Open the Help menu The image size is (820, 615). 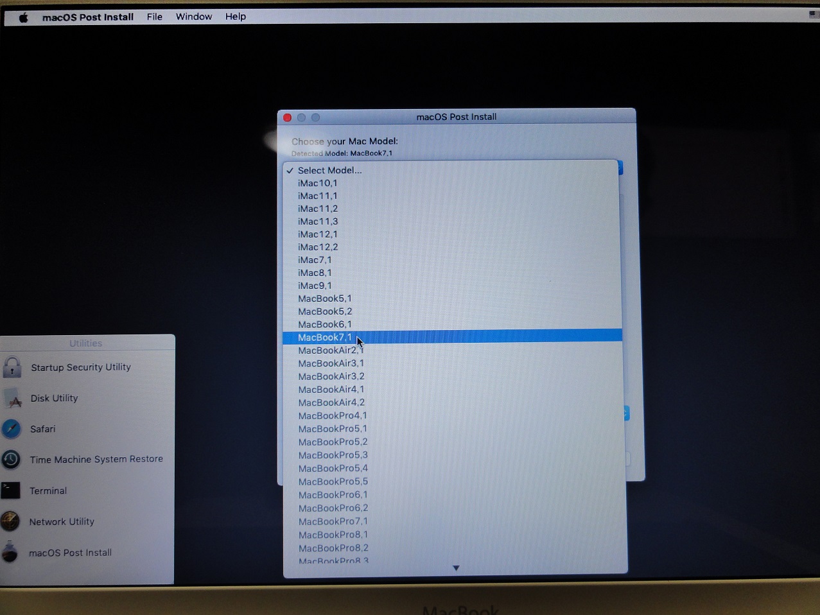click(236, 17)
